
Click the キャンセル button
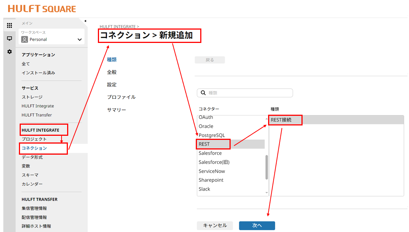coord(215,225)
